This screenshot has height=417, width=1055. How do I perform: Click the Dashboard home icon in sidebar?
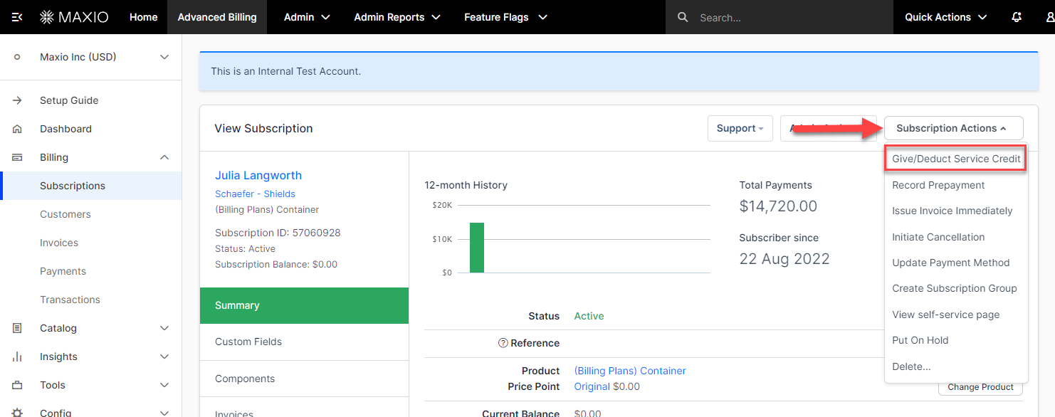click(18, 129)
